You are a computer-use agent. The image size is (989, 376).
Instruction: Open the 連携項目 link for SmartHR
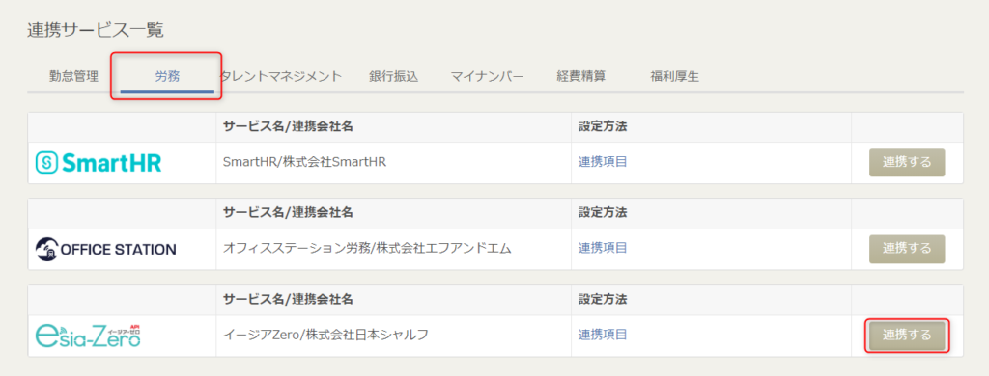pos(603,162)
